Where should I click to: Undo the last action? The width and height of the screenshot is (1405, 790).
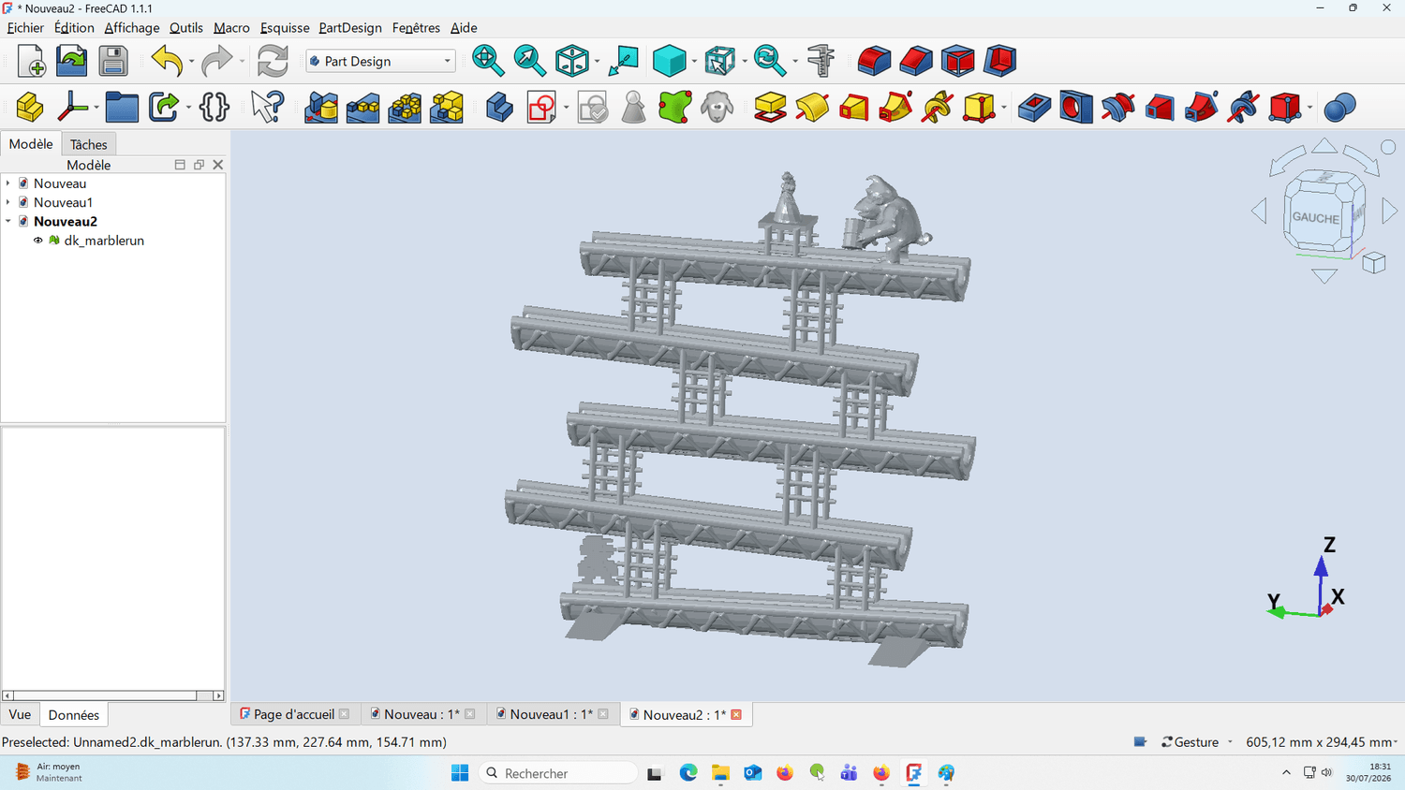pos(167,61)
